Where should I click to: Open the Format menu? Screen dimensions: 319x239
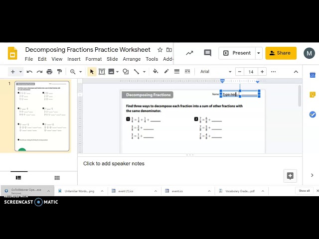tap(93, 59)
